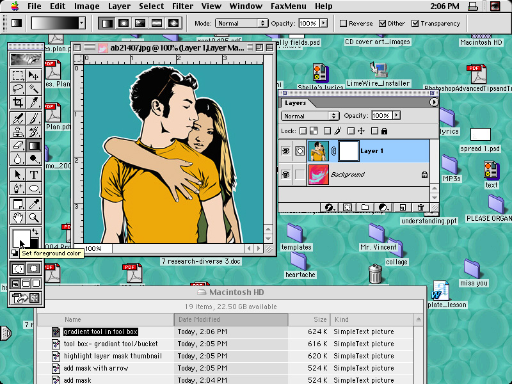Screen dimensions: 512x384
Task: Enable lock transparent pixels checkbox
Action: click(x=303, y=131)
